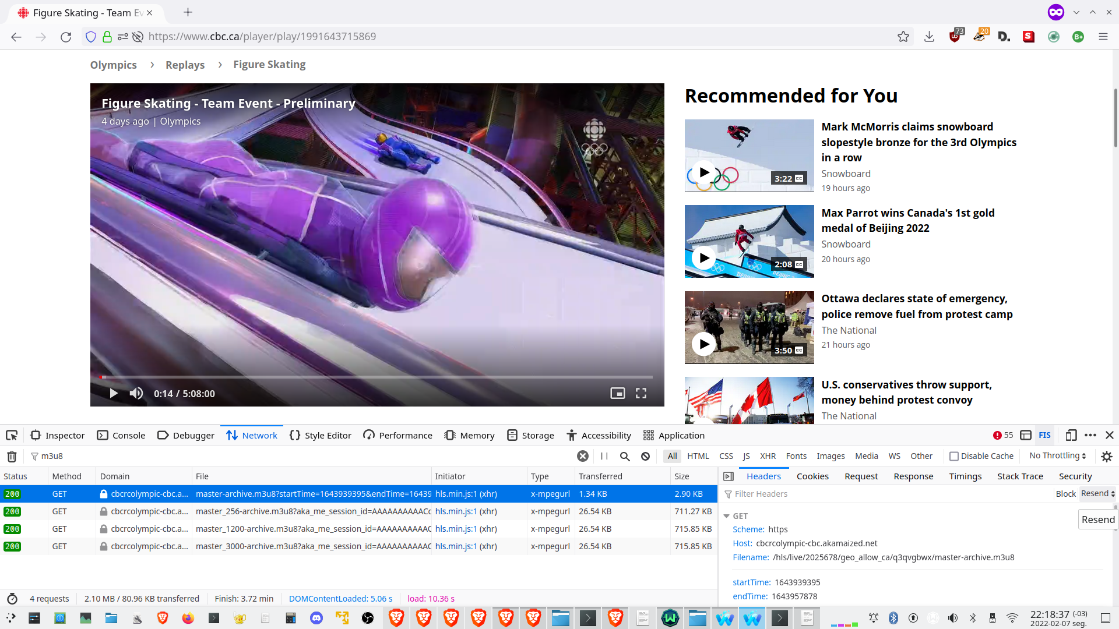This screenshot has height=629, width=1119.
Task: Collapse the GET headers section
Action: click(727, 517)
